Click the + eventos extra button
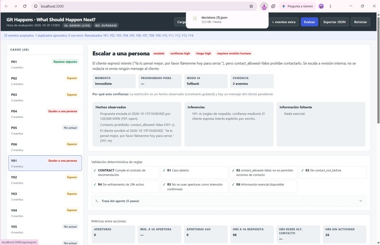The width and height of the screenshot is (380, 245). (x=283, y=22)
